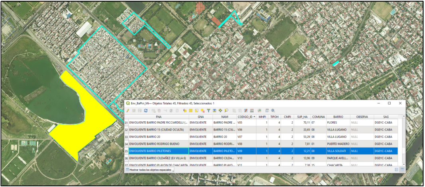Click the VILLA SOLDATI barrio cell
This screenshot has height=187, width=425.
coord(338,151)
